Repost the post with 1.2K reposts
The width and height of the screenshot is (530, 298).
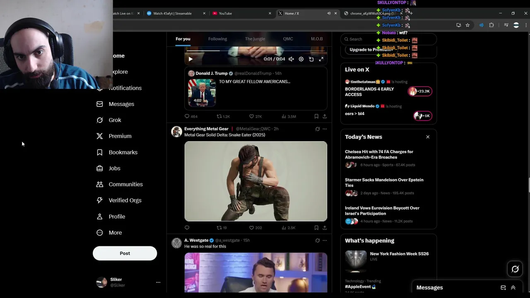223,116
